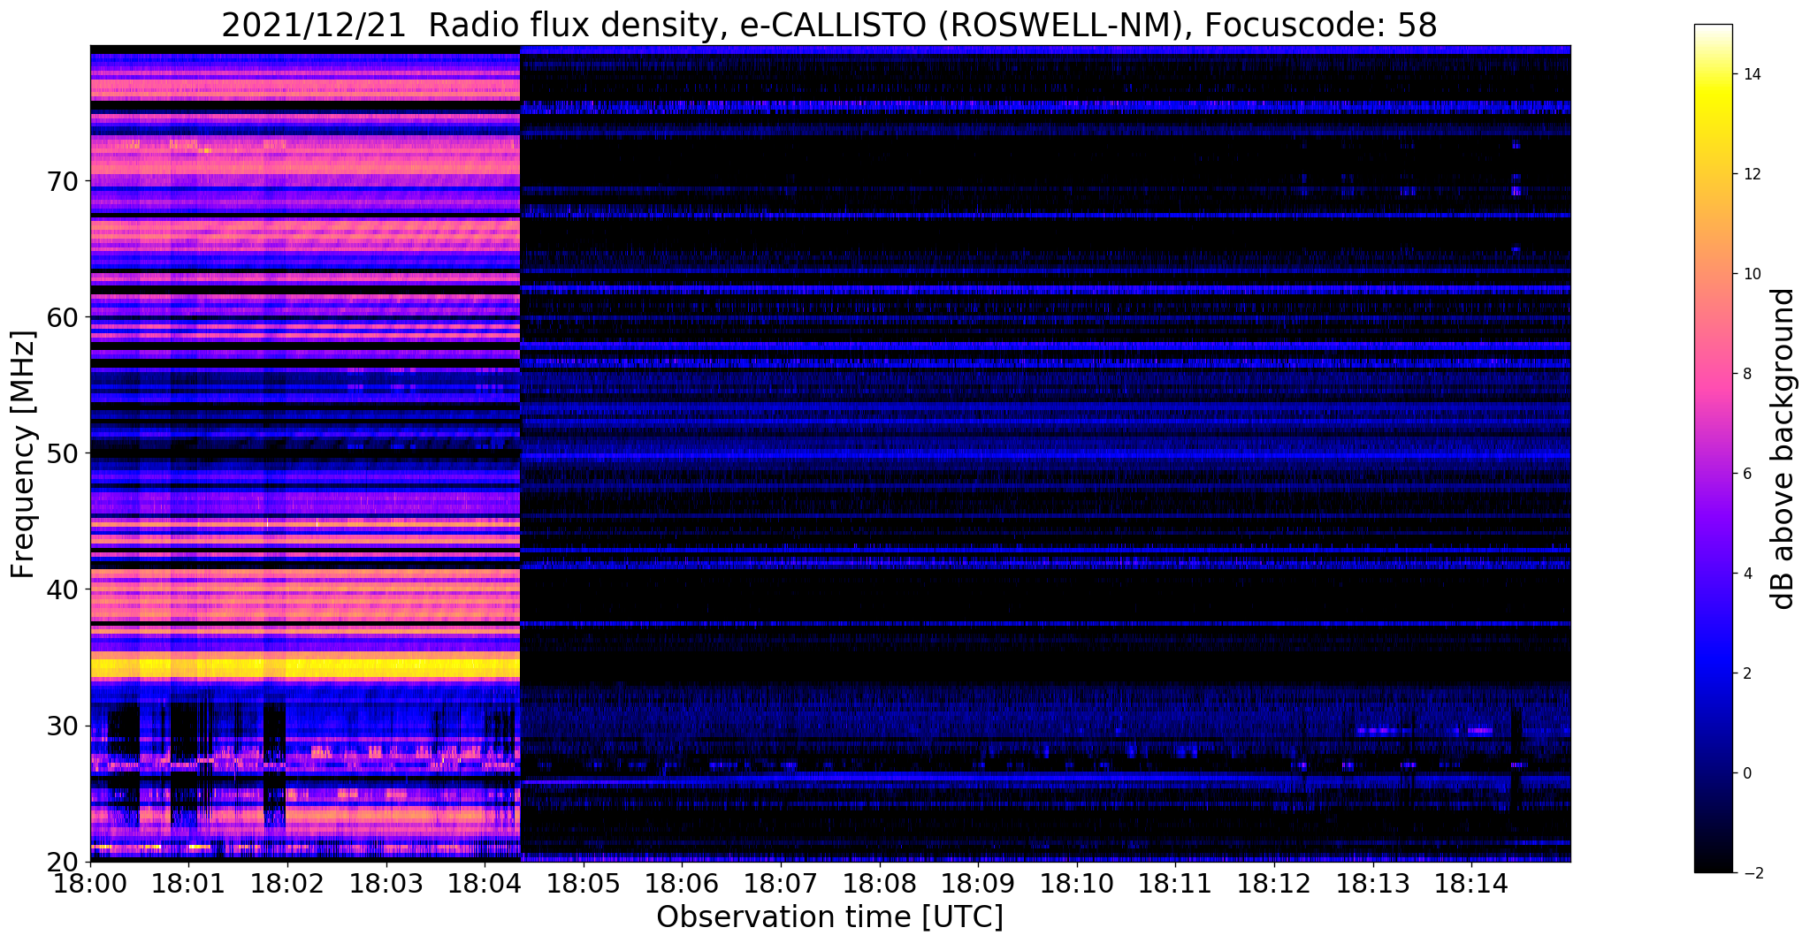Click the 18:06 time tick label
Image resolution: width=1810 pixels, height=943 pixels.
pyautogui.click(x=682, y=883)
